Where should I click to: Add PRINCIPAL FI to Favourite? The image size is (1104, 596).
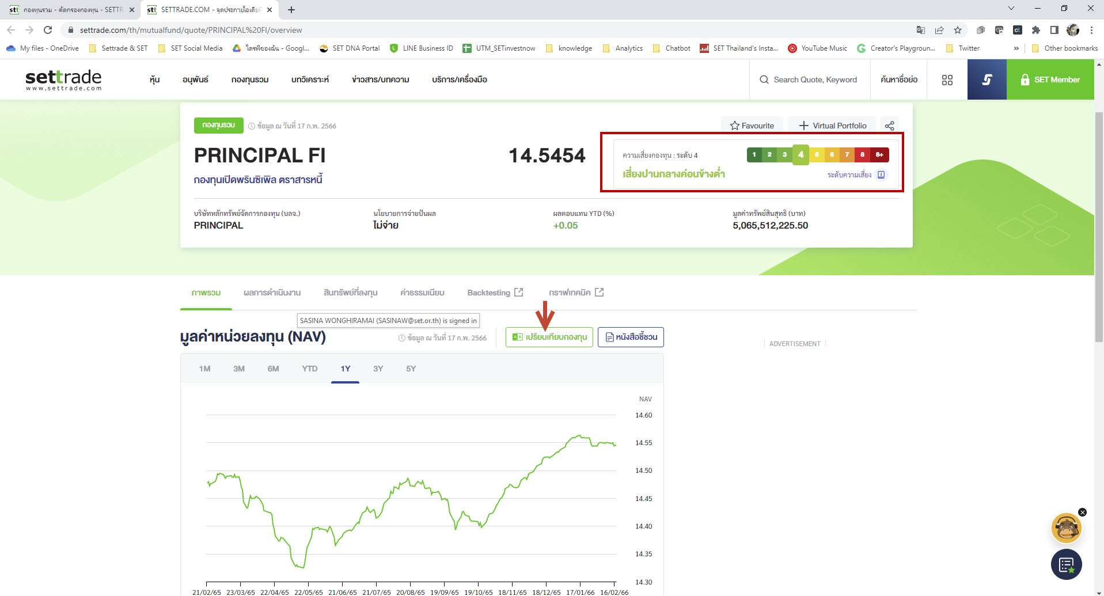pos(752,125)
